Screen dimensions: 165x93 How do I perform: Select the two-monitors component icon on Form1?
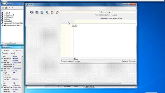tap(32, 12)
